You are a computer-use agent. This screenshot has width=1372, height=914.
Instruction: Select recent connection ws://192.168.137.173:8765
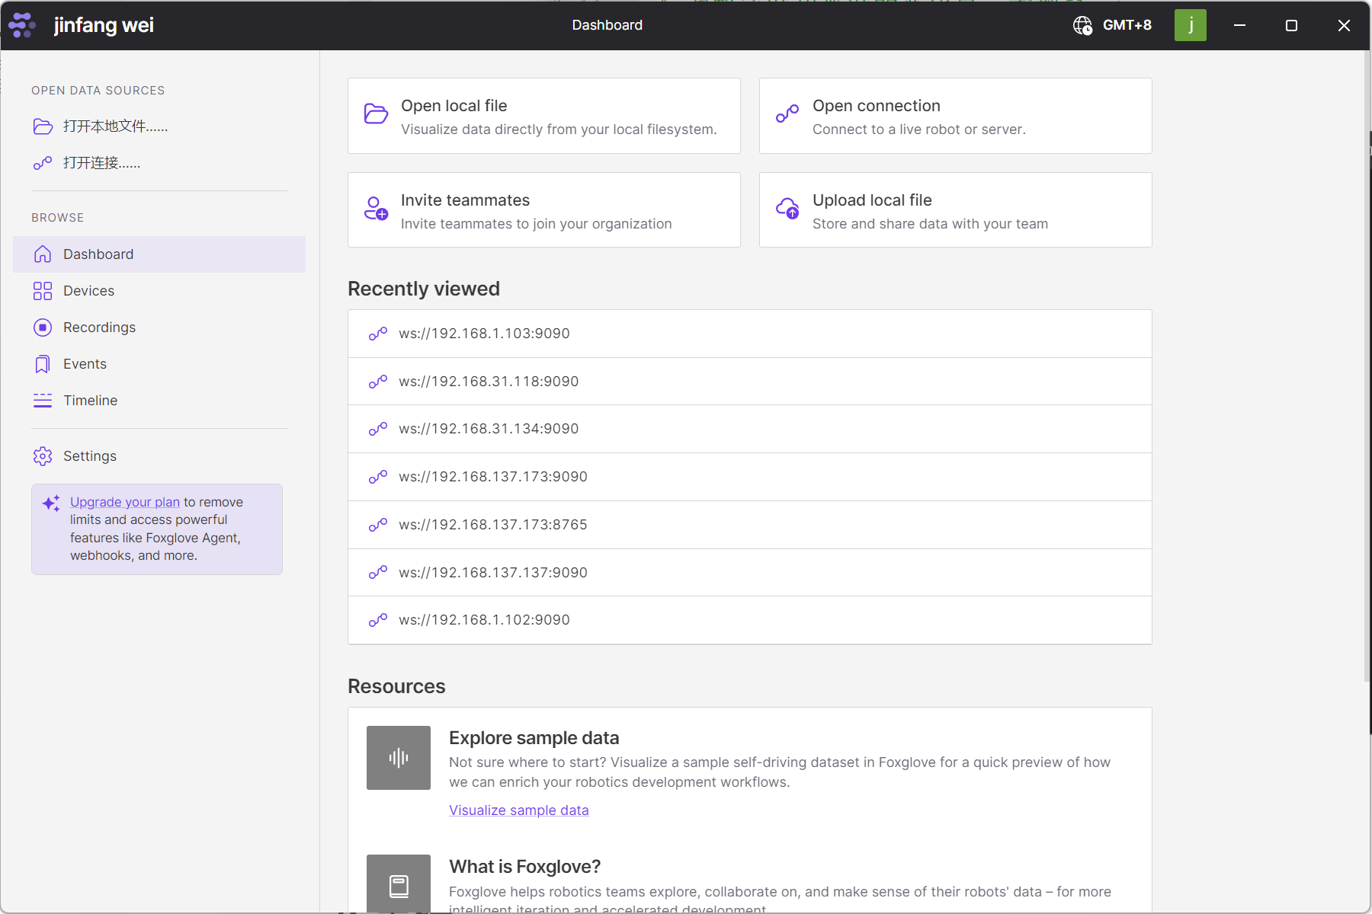(492, 525)
